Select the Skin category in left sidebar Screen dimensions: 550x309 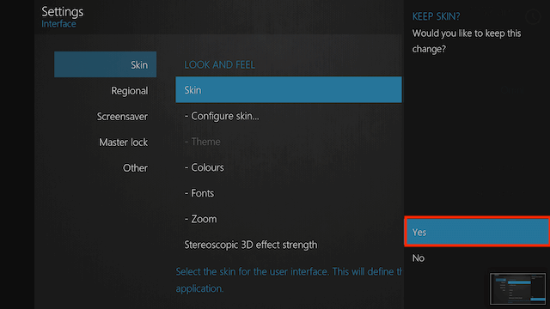coord(105,64)
